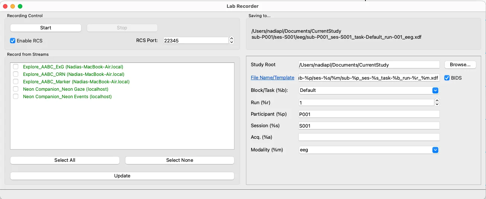Select the Explore_AABC_ExG stream row text
The height and width of the screenshot is (199, 486).
(x=73, y=67)
